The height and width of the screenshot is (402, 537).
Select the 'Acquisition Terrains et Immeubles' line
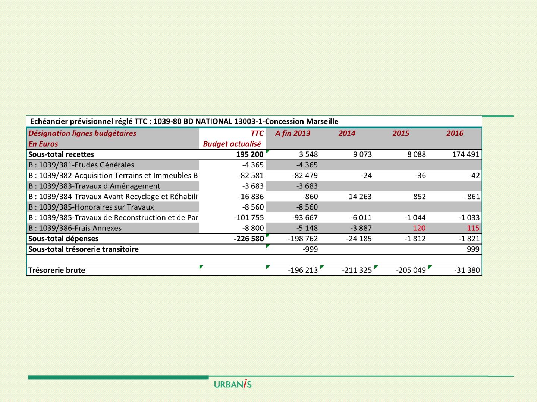point(113,175)
